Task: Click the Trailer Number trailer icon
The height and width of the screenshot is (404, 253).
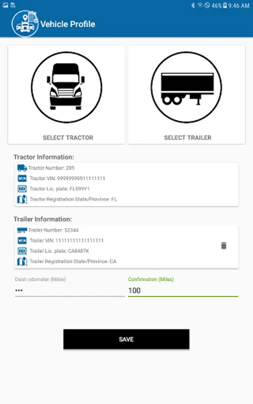Action: point(22,230)
